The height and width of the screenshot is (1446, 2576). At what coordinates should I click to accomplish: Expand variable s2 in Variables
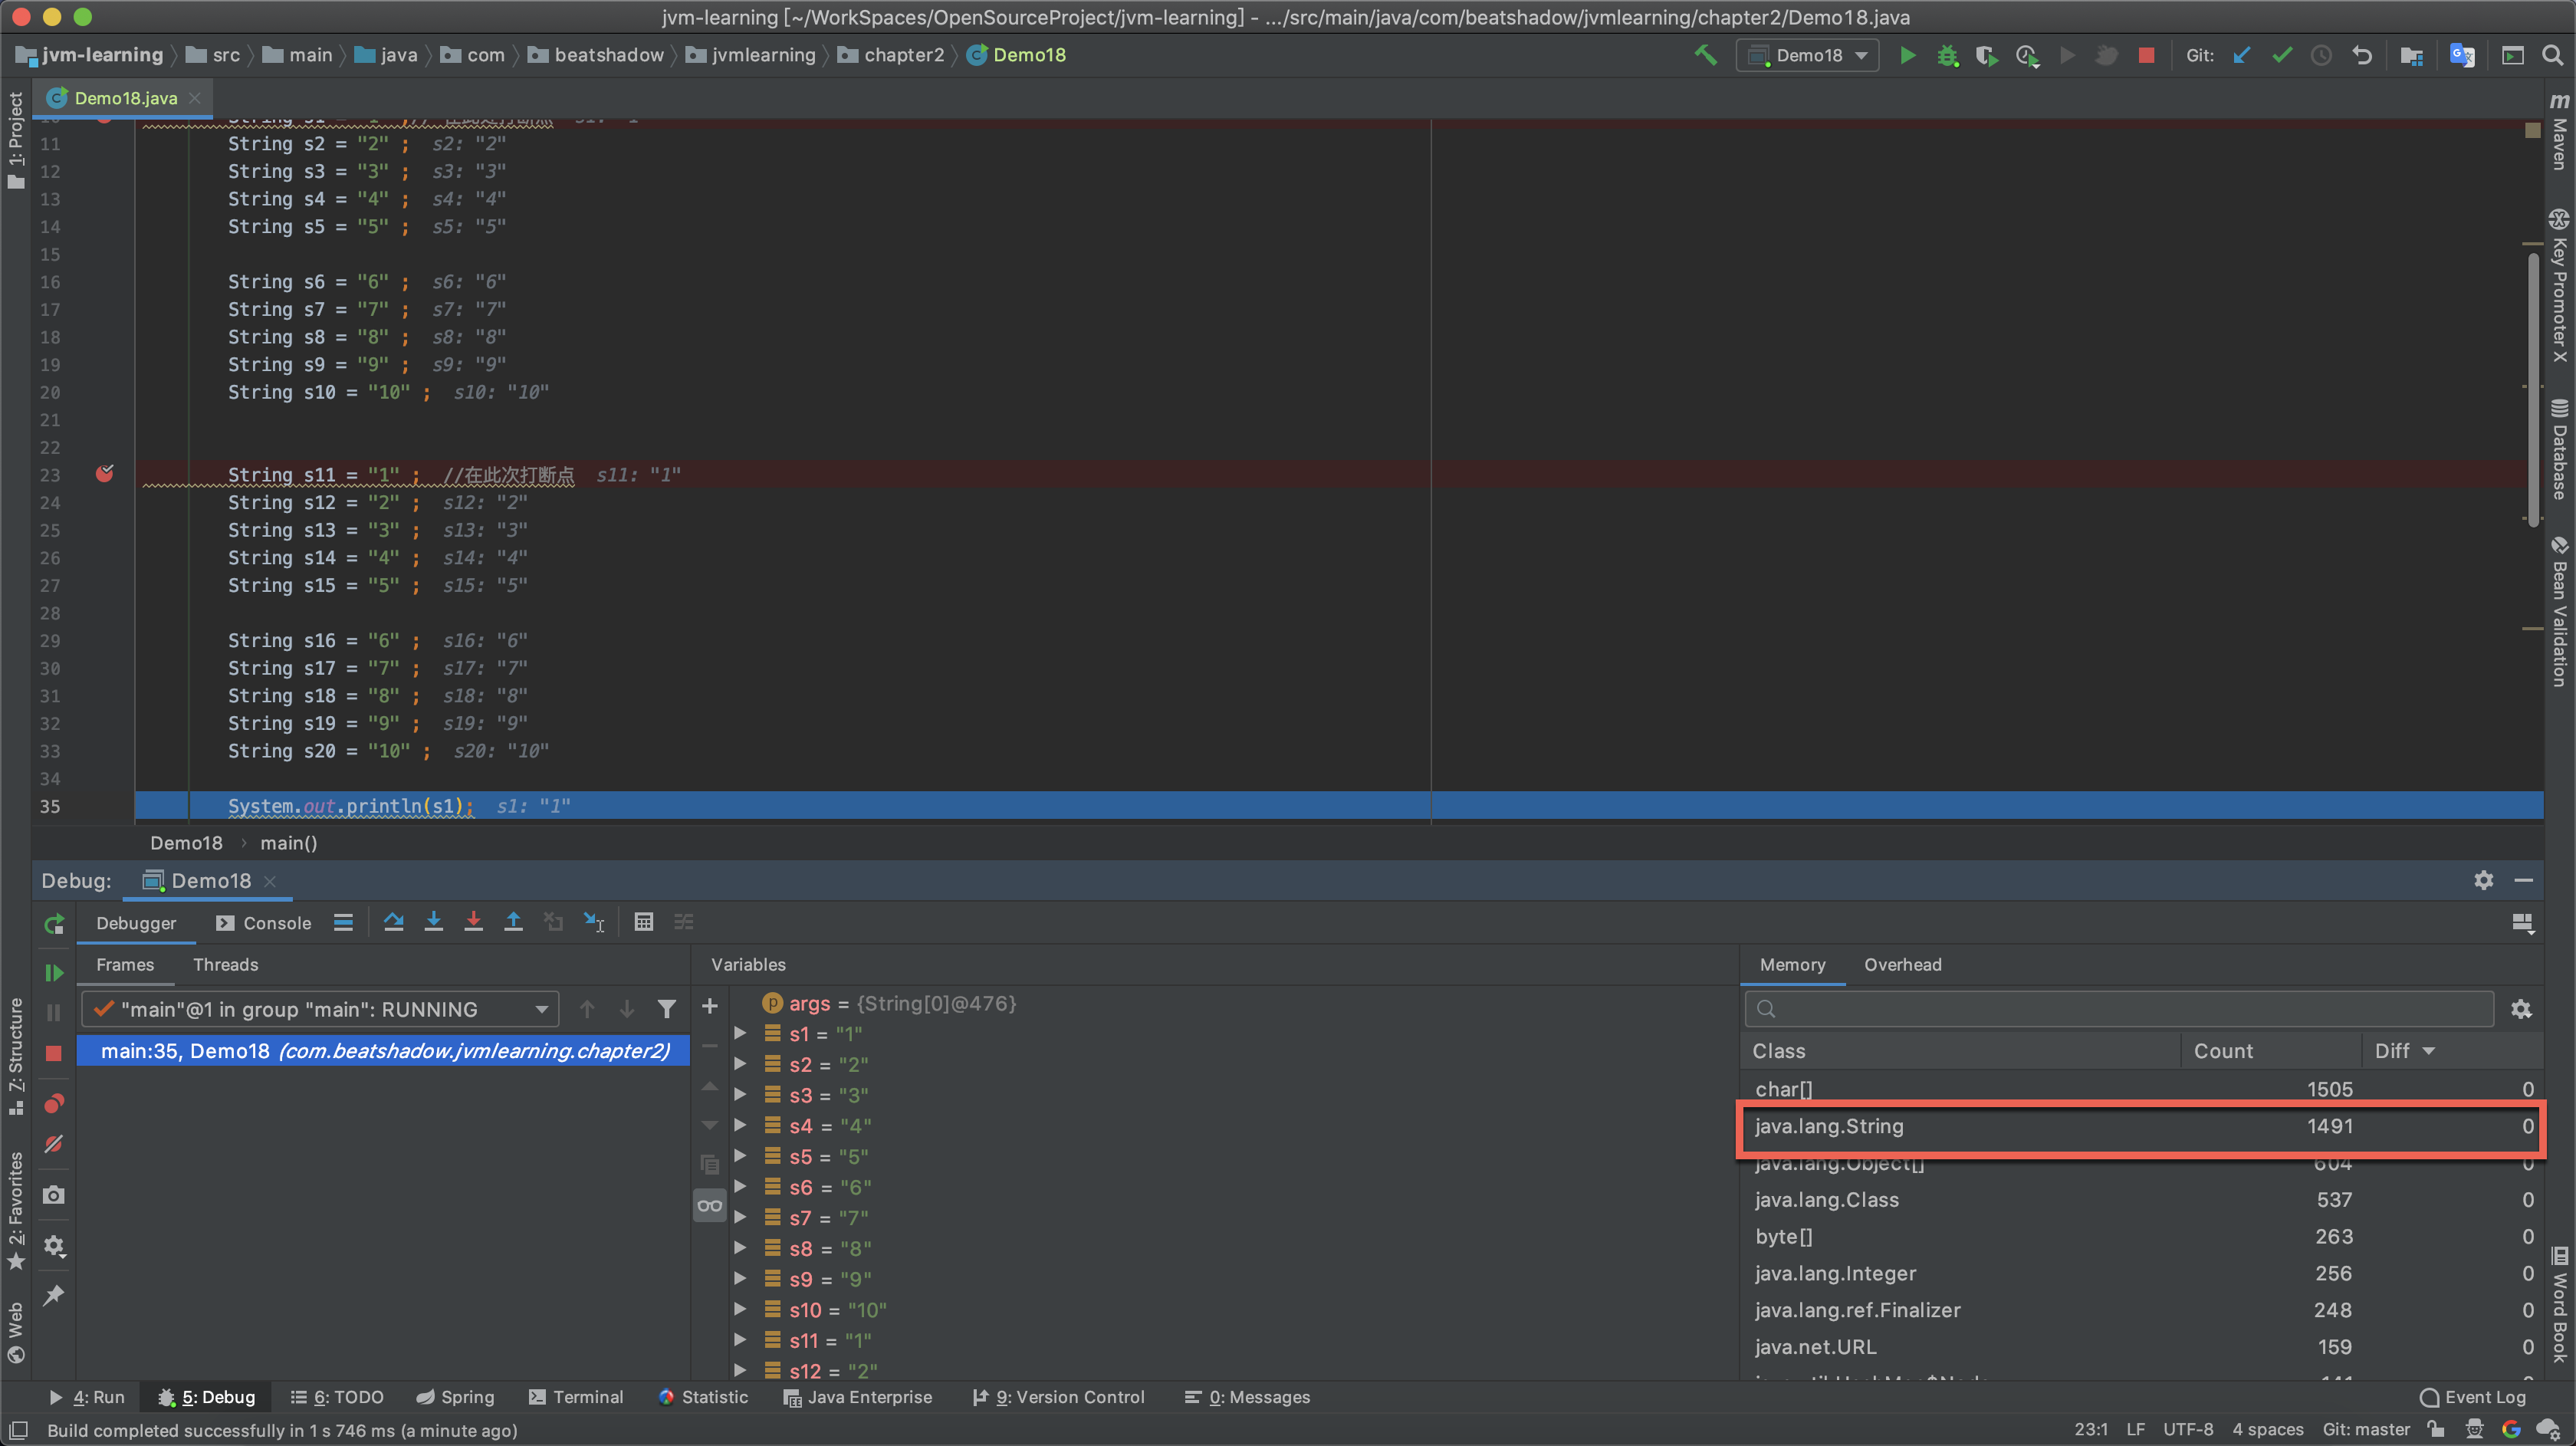pos(740,1064)
